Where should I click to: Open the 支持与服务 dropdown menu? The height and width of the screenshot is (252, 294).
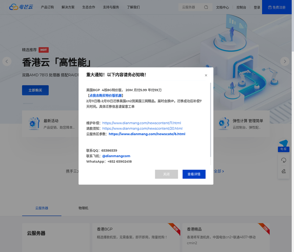point(111,7)
